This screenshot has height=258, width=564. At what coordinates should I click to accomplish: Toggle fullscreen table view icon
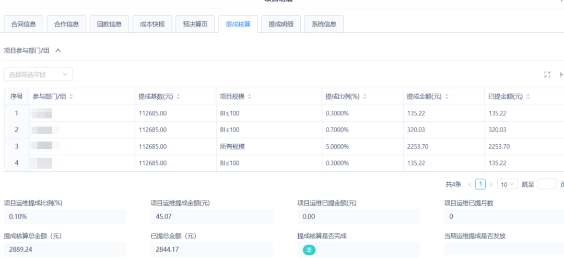click(x=547, y=75)
